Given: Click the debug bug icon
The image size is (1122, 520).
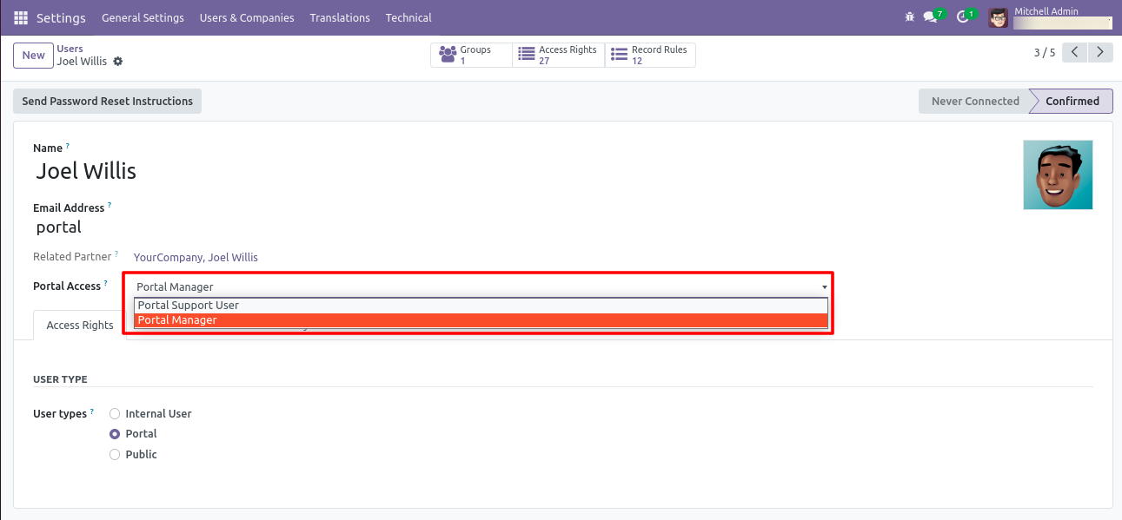Looking at the screenshot, I should click(910, 17).
